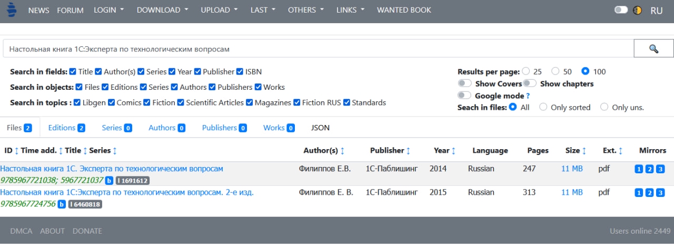The width and height of the screenshot is (674, 251).
Task: Toggle the dark mode switch in navbar
Action: click(621, 10)
